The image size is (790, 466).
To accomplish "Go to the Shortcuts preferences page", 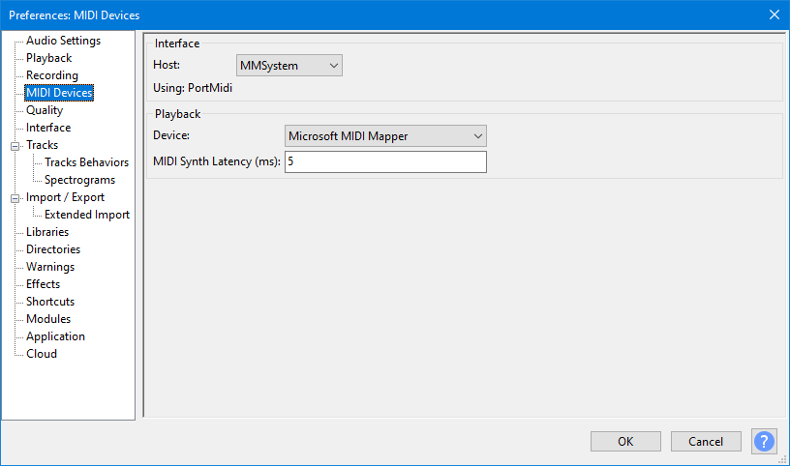I will (x=50, y=302).
